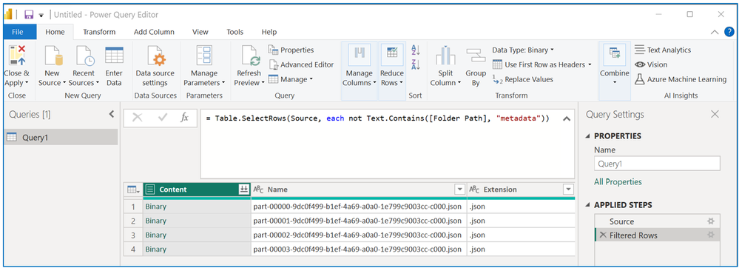Open the Help question mark icon
Viewport: 739px width, 268px height.
point(729,32)
